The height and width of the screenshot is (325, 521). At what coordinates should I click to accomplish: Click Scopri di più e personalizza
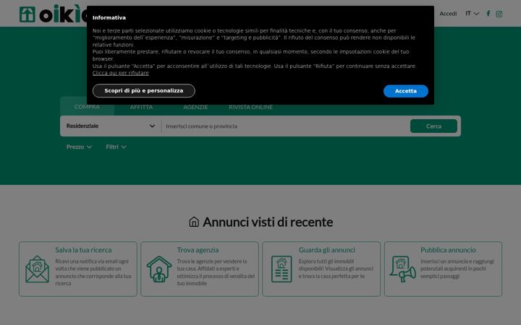pos(144,90)
